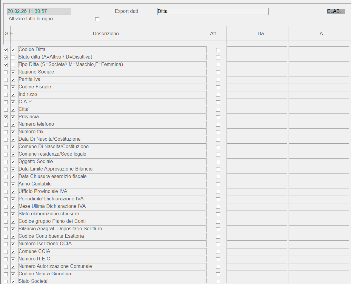Check the S checkbox for Ragione Sociale
This screenshot has width=351, height=284.
click(x=6, y=72)
